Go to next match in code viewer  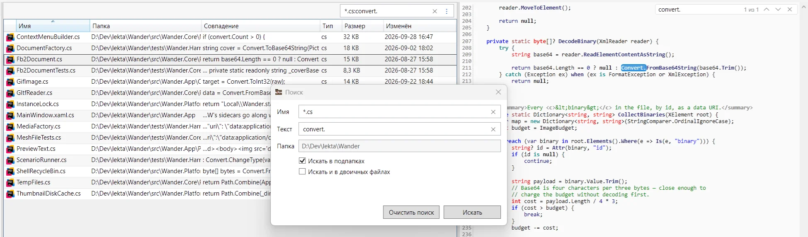tap(778, 10)
